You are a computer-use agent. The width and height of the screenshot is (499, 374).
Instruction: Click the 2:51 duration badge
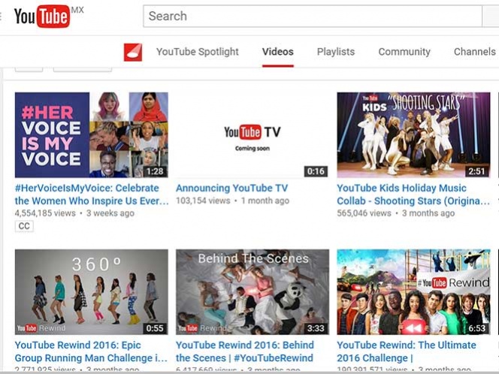pos(476,171)
